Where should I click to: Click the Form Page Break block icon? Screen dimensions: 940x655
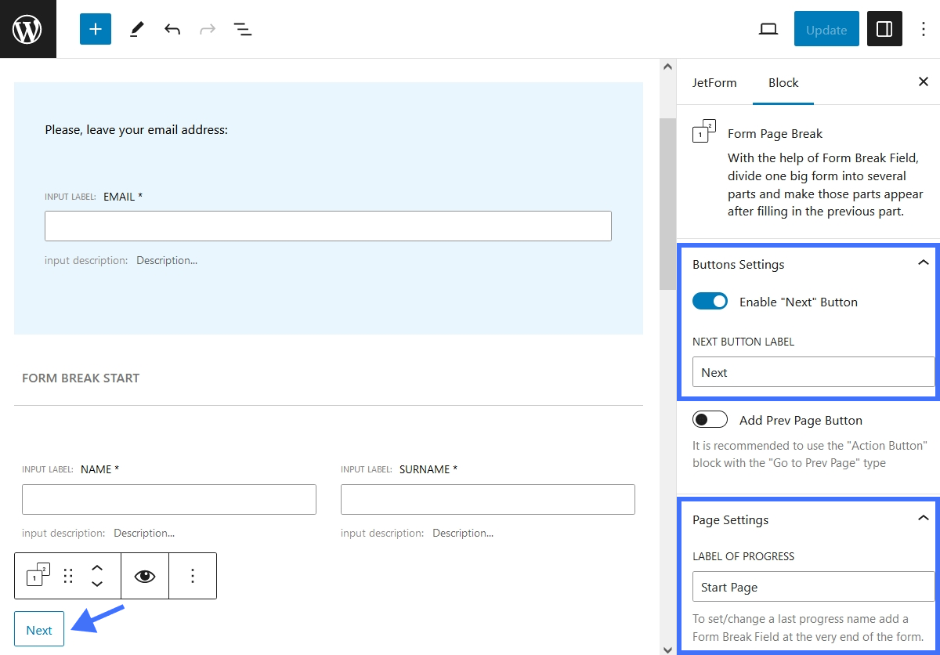click(703, 132)
